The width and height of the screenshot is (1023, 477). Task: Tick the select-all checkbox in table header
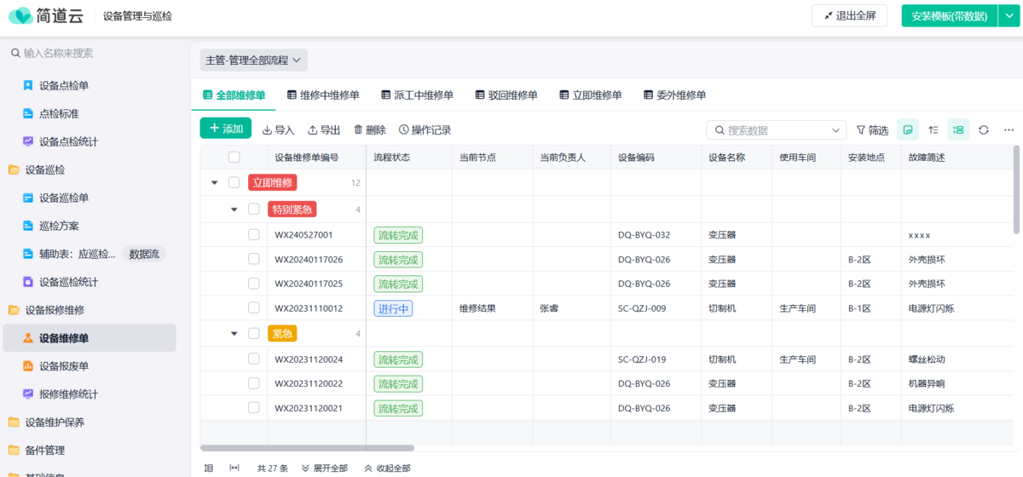[234, 157]
